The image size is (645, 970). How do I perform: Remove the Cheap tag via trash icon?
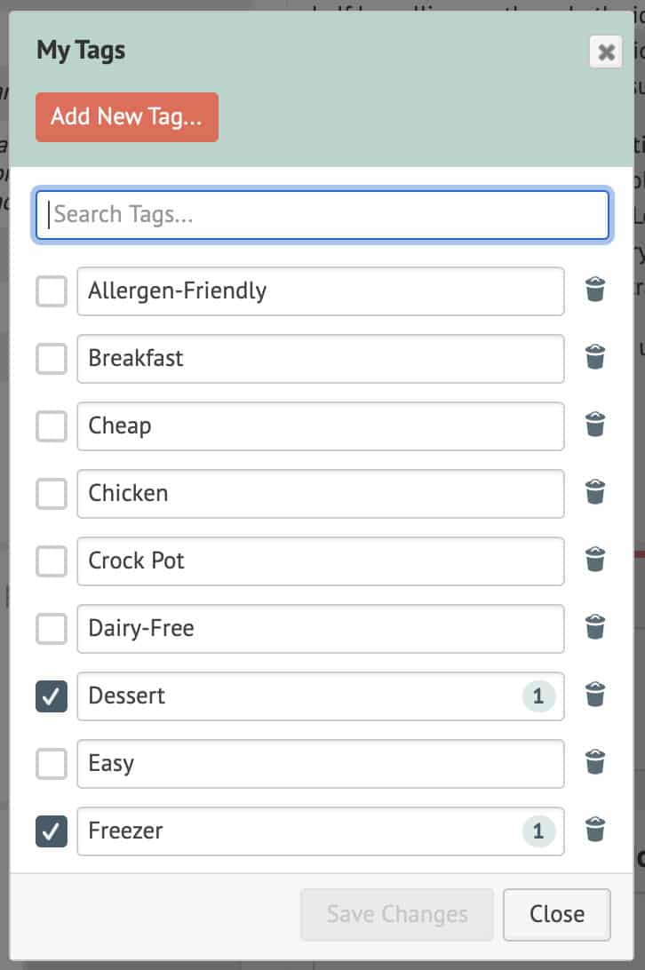[x=595, y=425]
